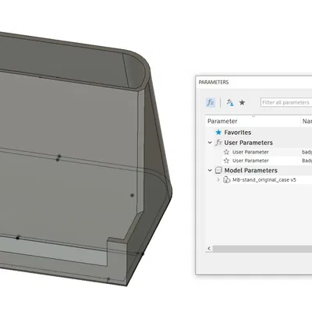
Task: Click the user parameters filter icon
Action: [230, 102]
